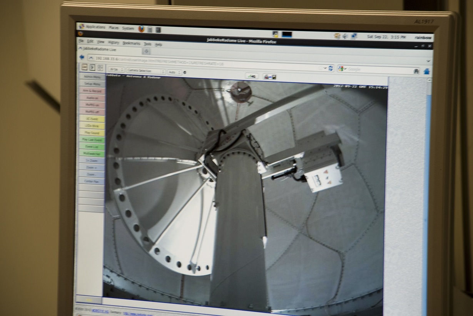Screen dimensions: 473x316
Task: Click the live camera image of antenna
Action: point(245,194)
